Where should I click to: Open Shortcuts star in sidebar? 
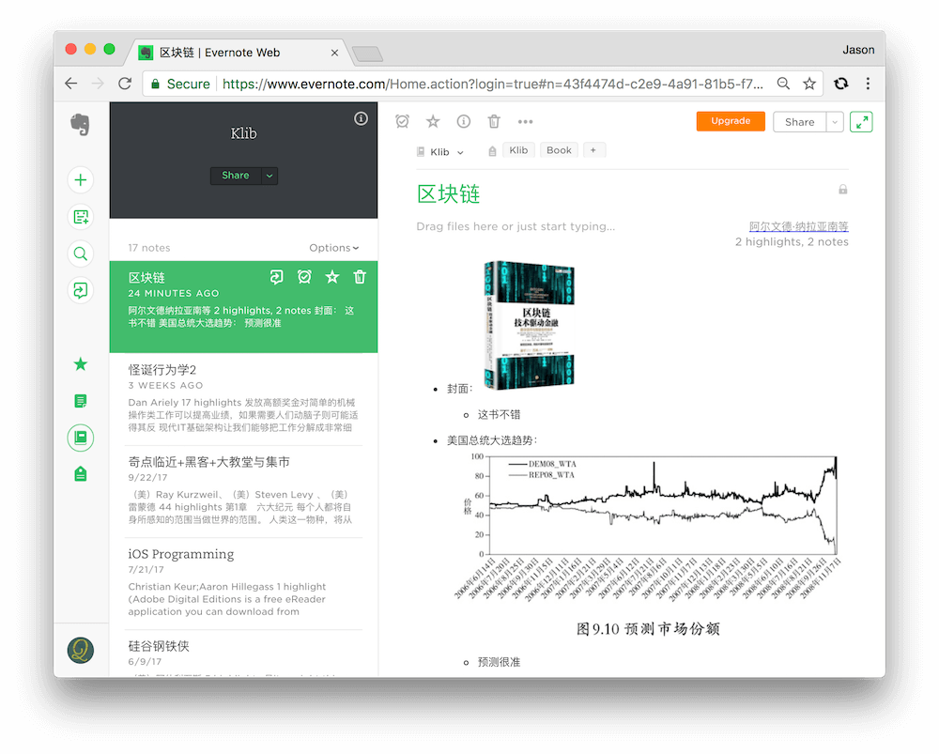80,364
